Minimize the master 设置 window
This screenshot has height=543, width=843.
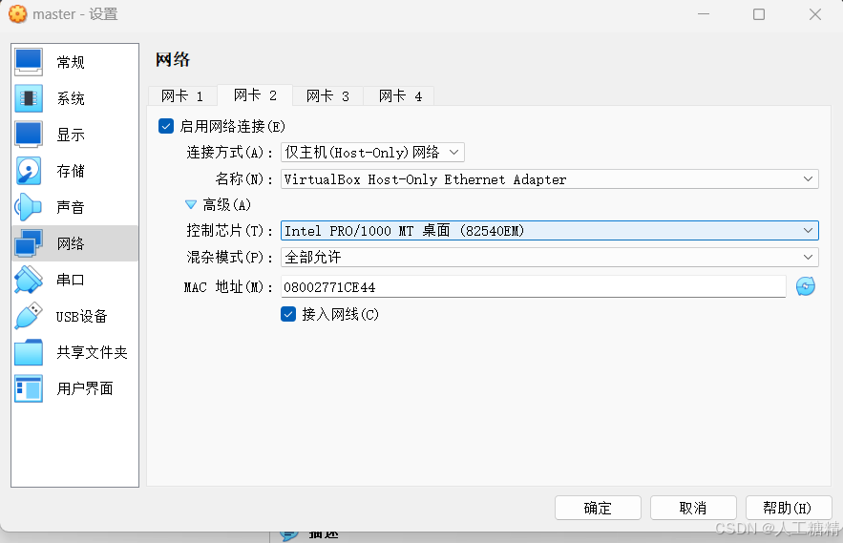(x=704, y=14)
